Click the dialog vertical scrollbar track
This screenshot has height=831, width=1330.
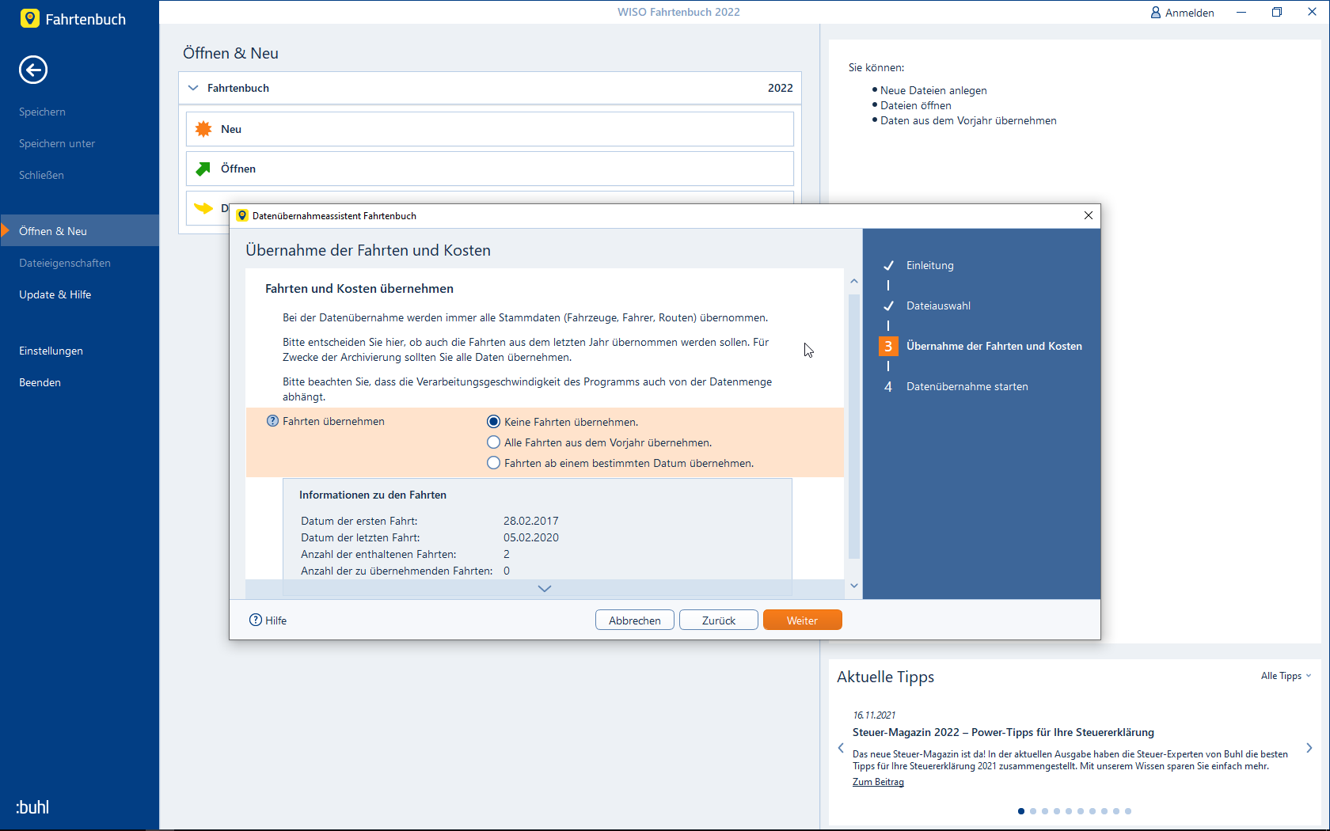[854, 427]
